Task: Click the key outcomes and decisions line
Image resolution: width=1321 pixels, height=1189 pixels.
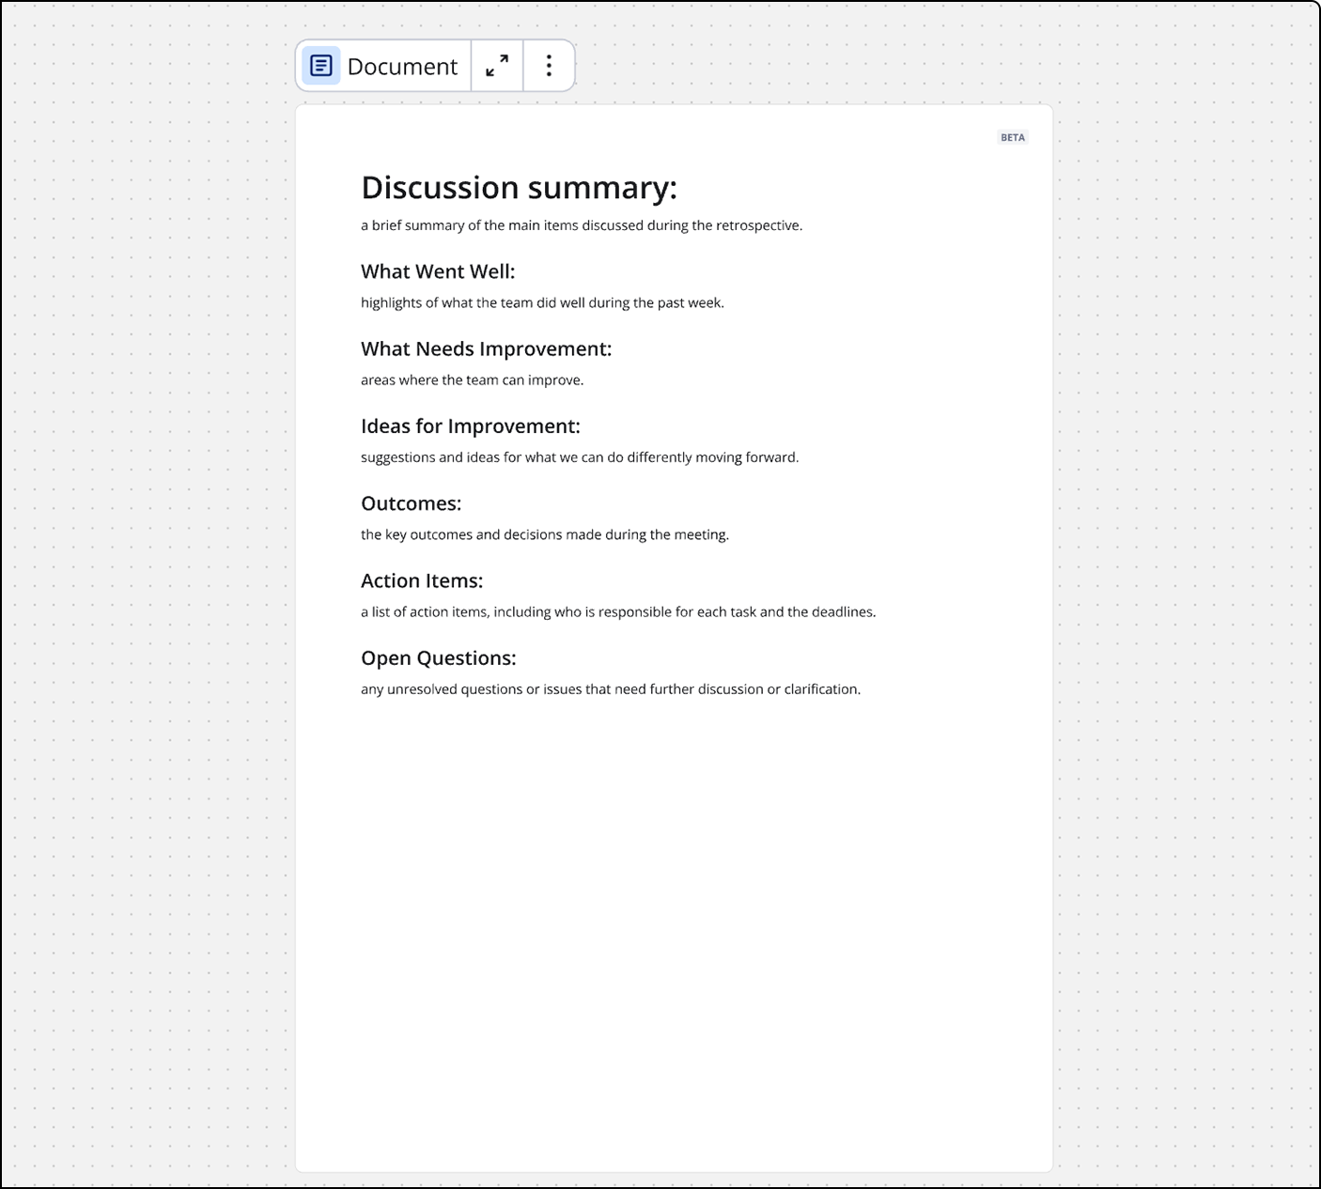Action: tap(544, 534)
